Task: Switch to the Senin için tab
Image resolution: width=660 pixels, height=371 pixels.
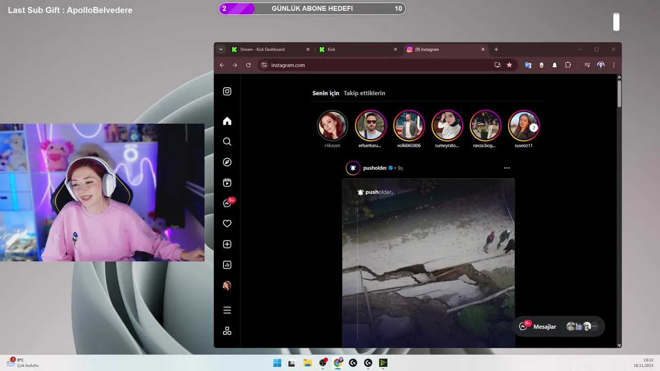Action: tap(326, 93)
